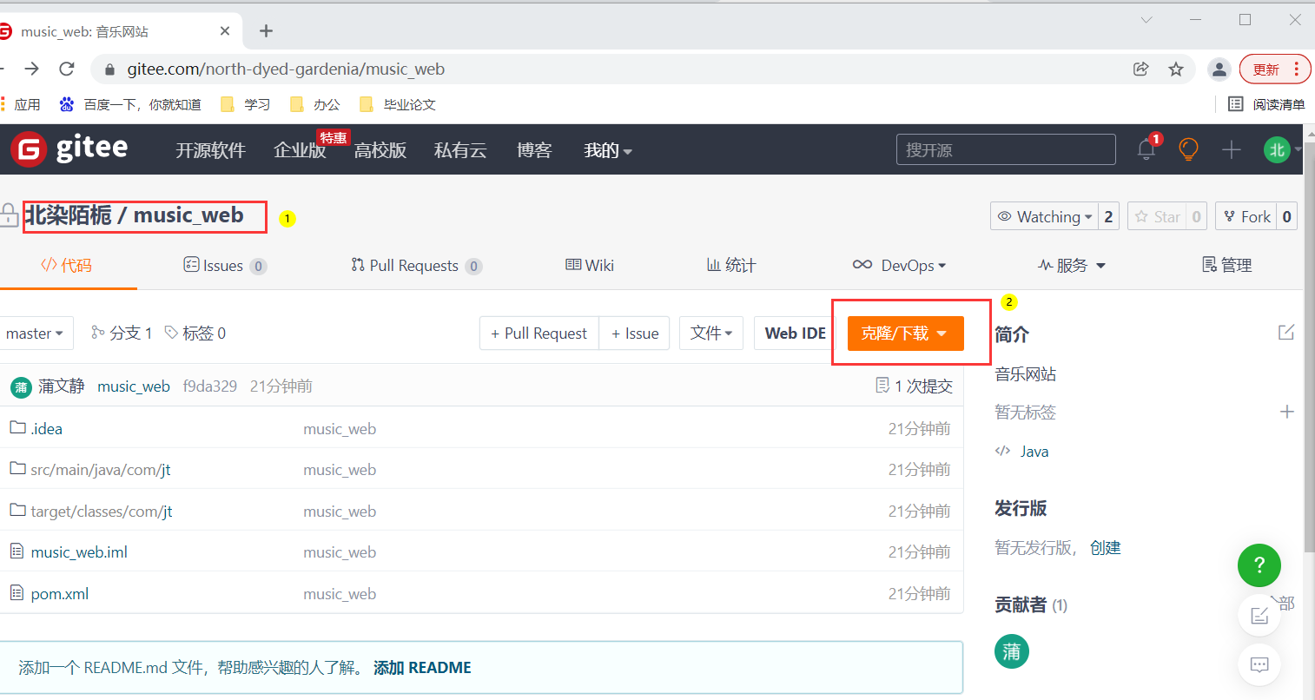The image size is (1315, 700).
Task: Switch to the Issues tab
Action: pyautogui.click(x=225, y=266)
